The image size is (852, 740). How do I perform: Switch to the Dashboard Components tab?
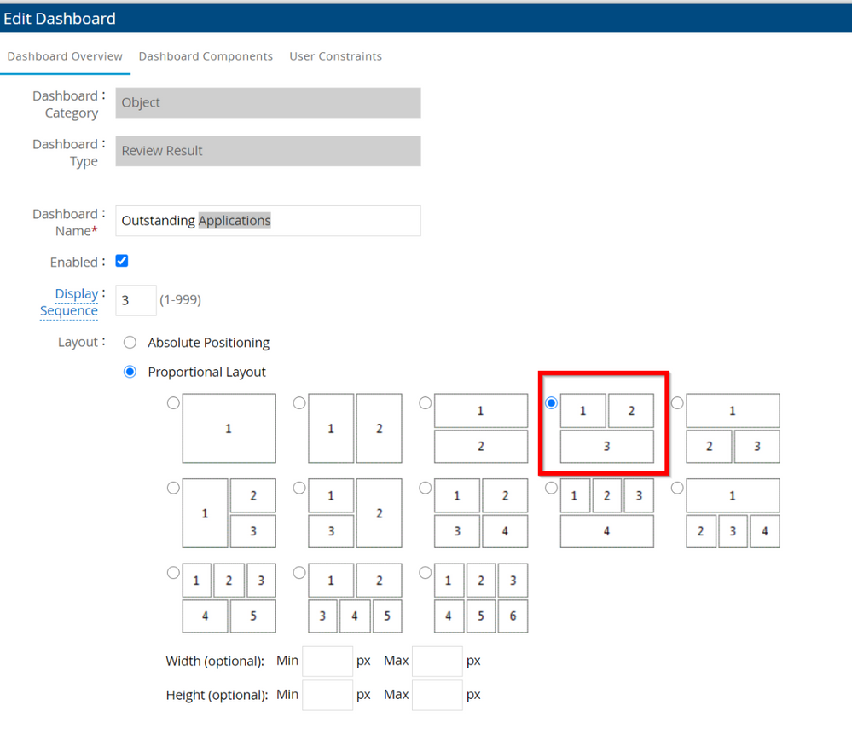206,56
